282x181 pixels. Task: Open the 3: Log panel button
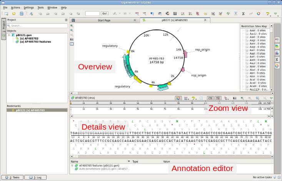35,178
